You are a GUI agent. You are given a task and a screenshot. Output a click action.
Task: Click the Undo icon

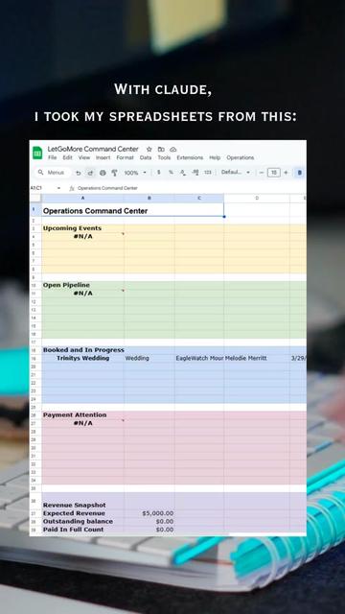coord(79,173)
